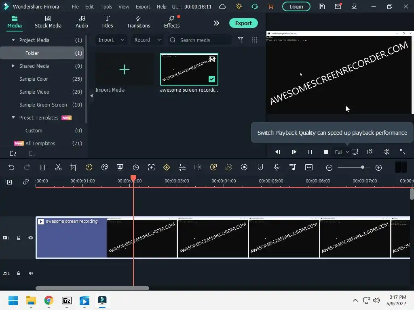This screenshot has height=310, width=414.
Task: Stop the preview playback
Action: tap(326, 152)
